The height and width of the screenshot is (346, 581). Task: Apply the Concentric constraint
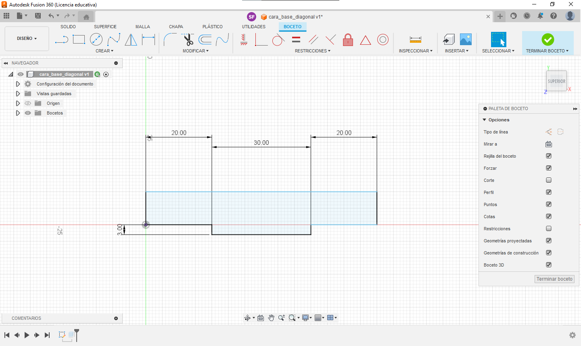point(383,40)
